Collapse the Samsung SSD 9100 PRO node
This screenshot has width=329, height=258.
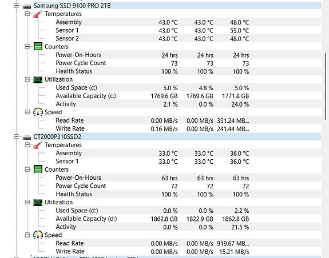click(x=16, y=6)
